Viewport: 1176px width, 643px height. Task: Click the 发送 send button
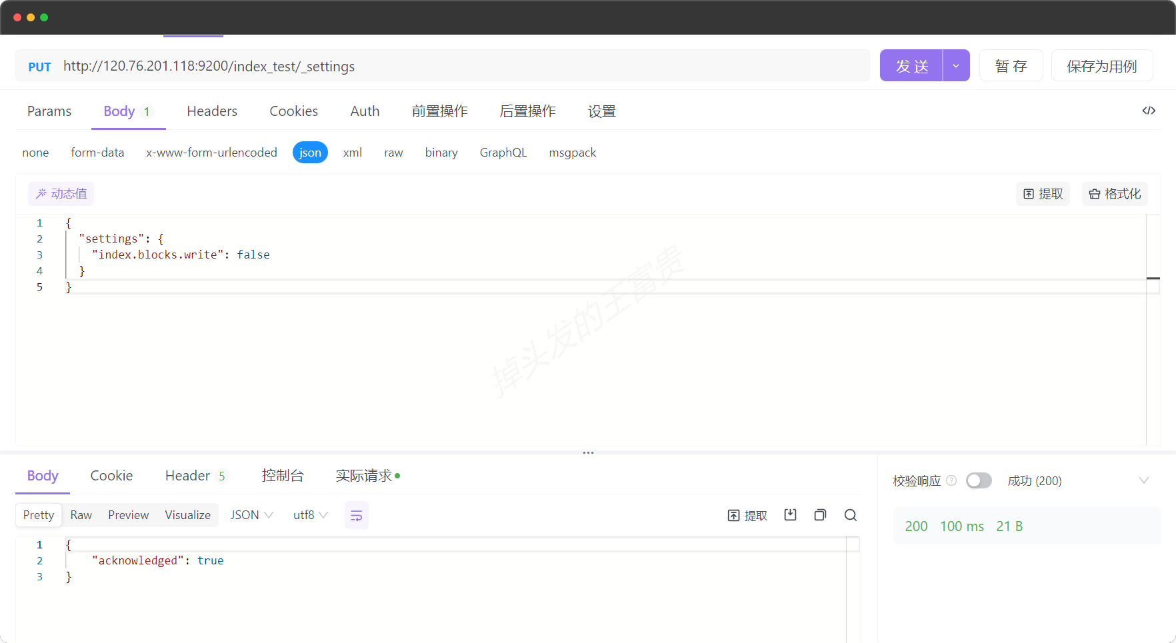pos(911,66)
